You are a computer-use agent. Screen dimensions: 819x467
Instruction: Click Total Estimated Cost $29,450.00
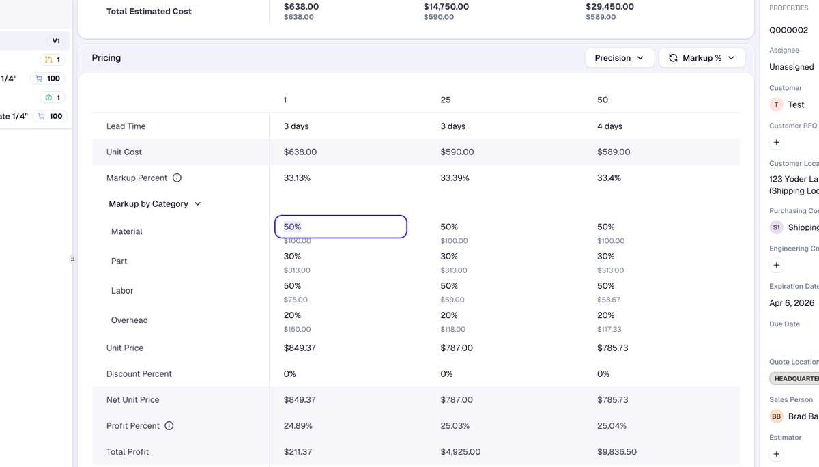point(609,7)
